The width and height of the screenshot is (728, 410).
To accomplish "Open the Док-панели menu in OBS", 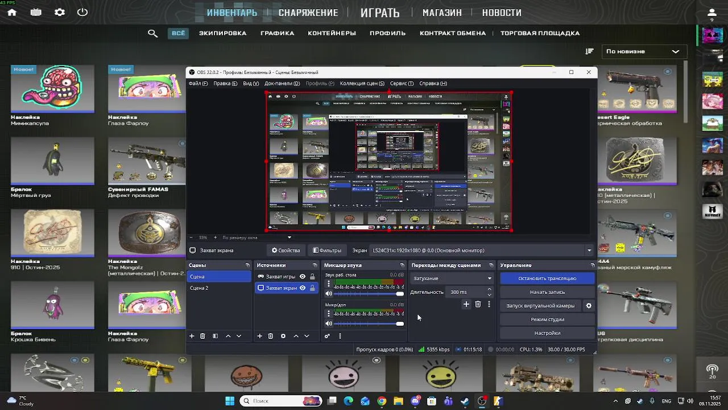I will point(282,84).
